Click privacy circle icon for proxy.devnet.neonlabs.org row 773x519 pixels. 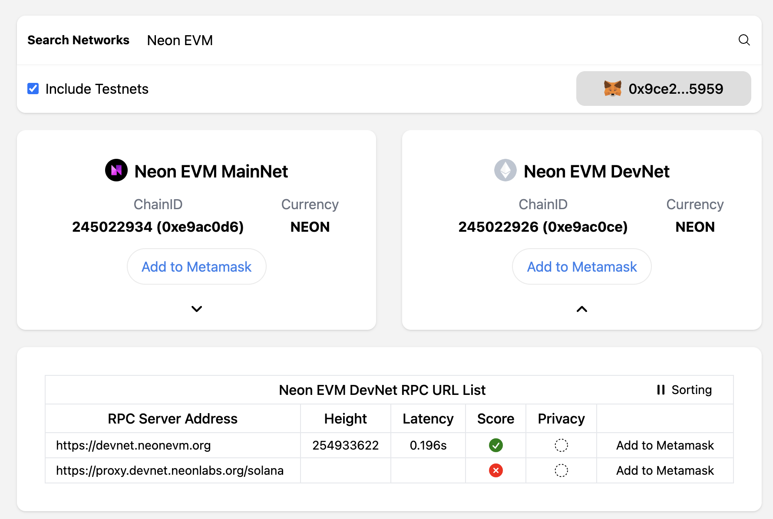[x=561, y=470]
